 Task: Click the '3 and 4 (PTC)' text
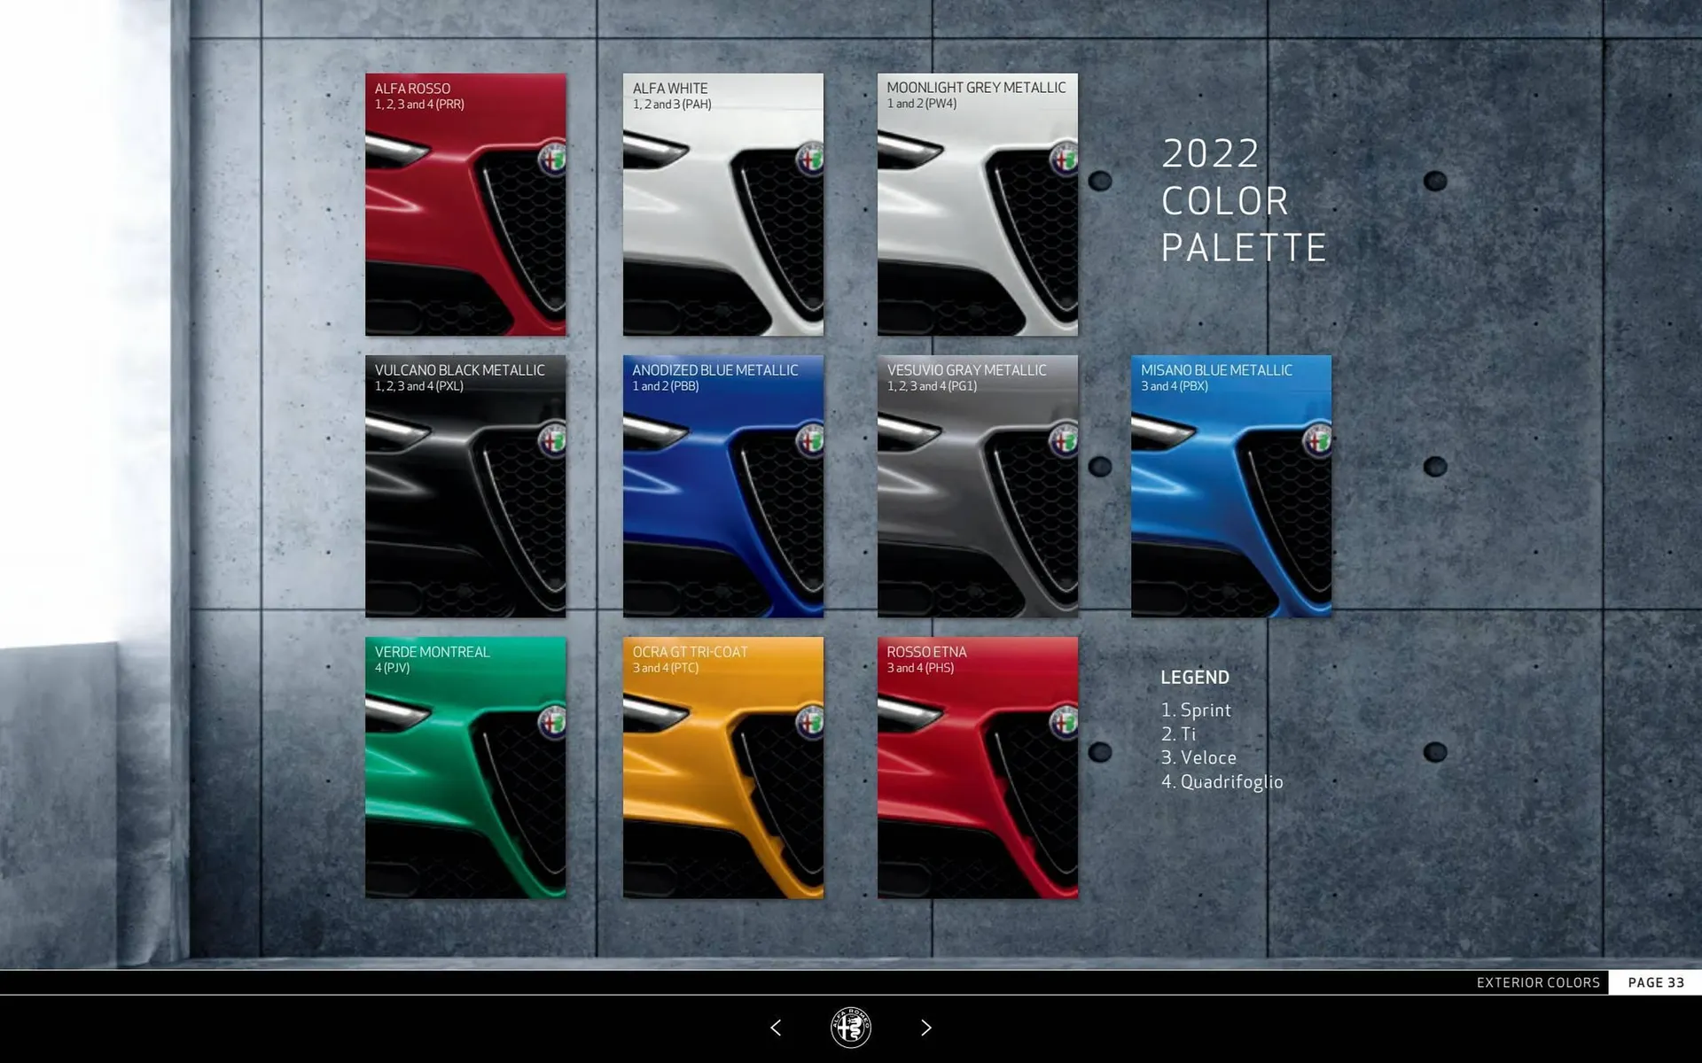(x=666, y=668)
